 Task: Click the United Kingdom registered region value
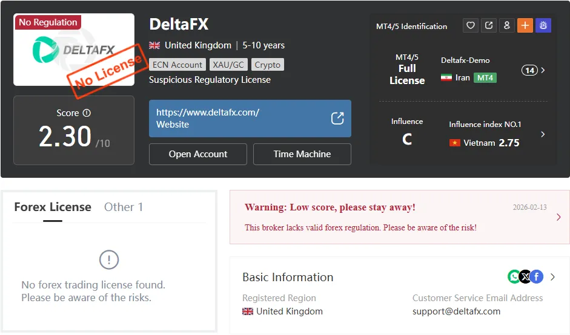coord(282,311)
